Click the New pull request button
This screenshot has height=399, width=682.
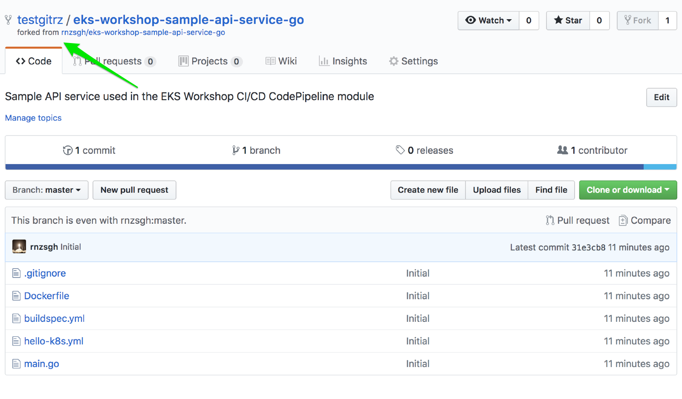pyautogui.click(x=134, y=190)
